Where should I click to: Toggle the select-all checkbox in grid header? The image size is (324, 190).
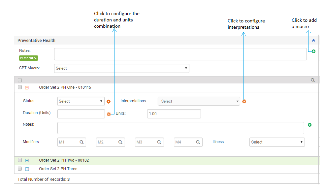[x=20, y=80]
